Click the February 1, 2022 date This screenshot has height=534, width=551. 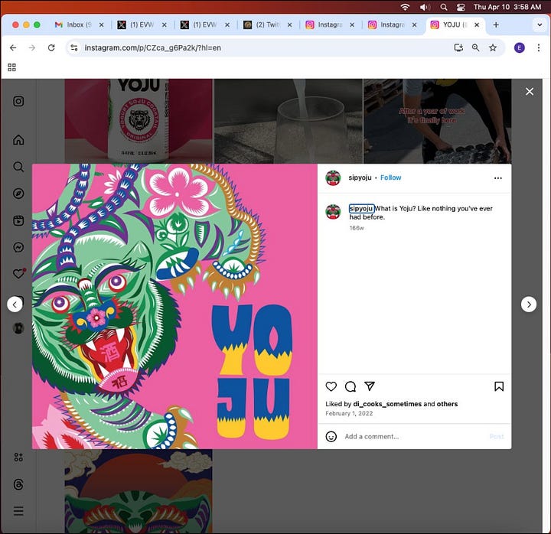click(349, 413)
